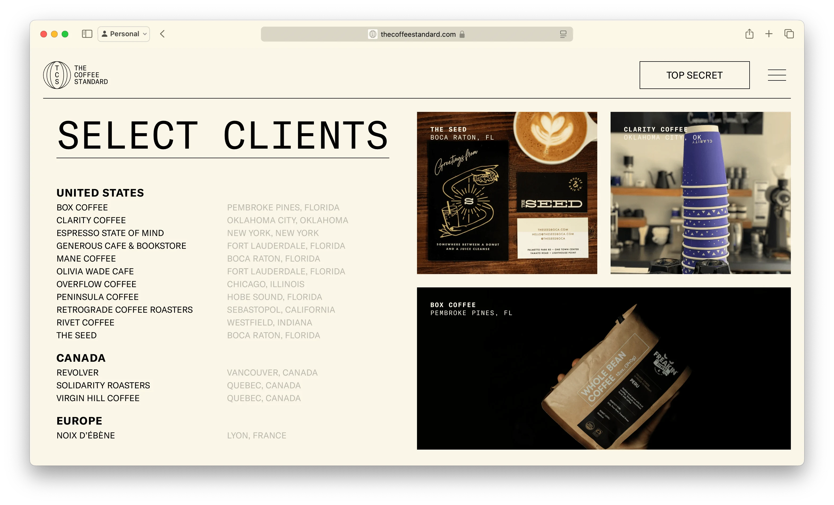Click NEW YORK, NEW YORK location text
834x505 pixels.
point(273,233)
